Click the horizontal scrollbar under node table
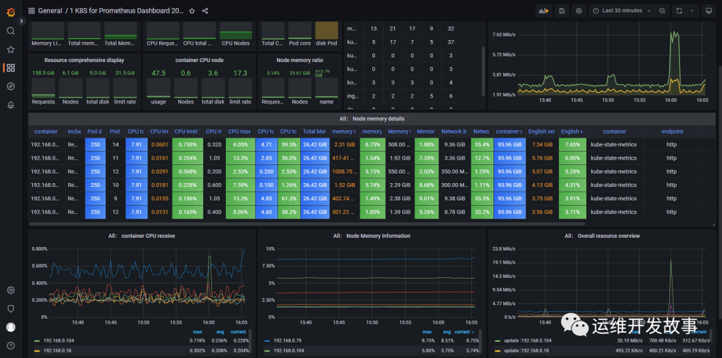Image resolution: width=722 pixels, height=358 pixels. (307, 224)
